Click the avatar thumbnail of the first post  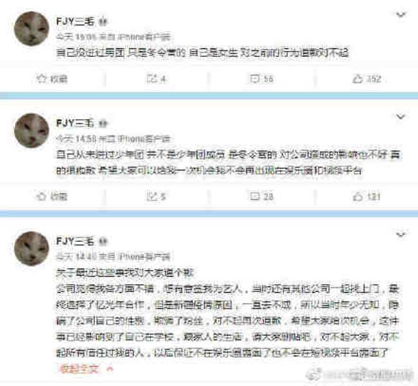pos(32,29)
